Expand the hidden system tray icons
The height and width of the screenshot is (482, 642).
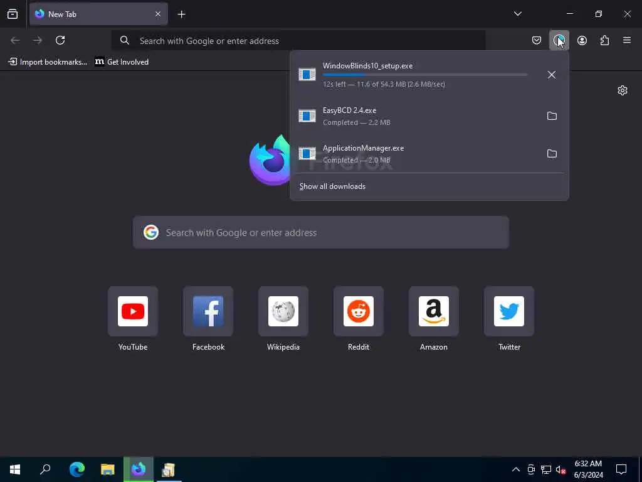516,469
